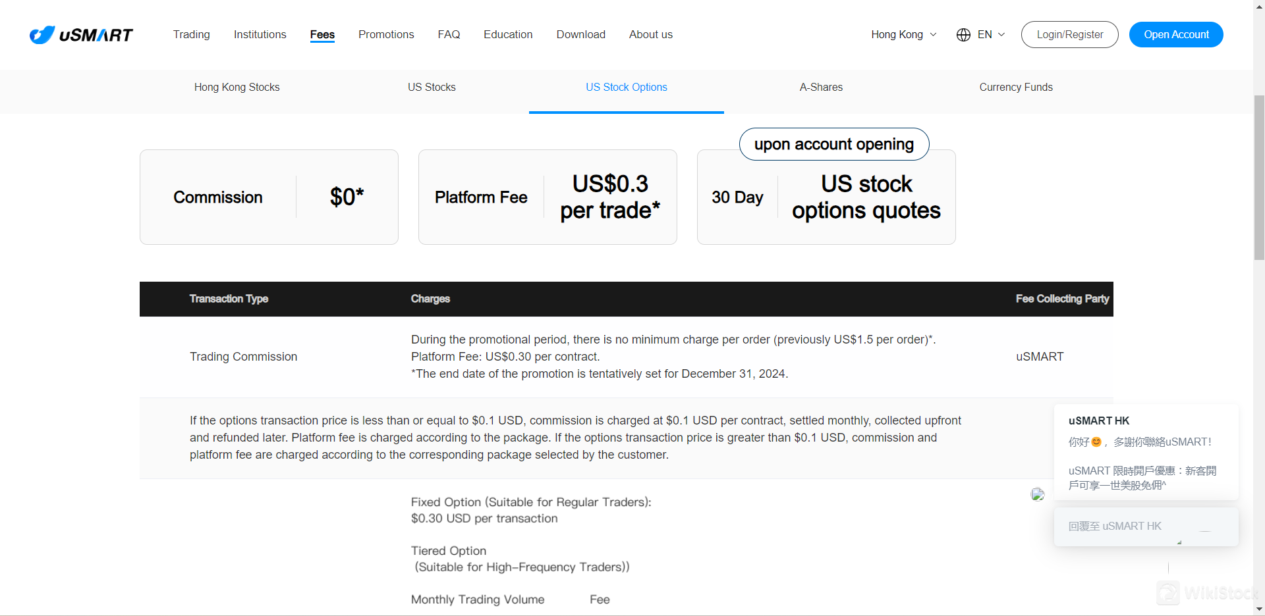
Task: Open the EN language dropdown
Action: point(991,35)
